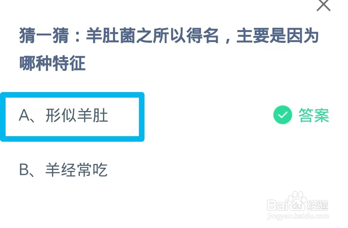
Task: Click the words 羊肚菌 in the question
Action: click(x=110, y=37)
